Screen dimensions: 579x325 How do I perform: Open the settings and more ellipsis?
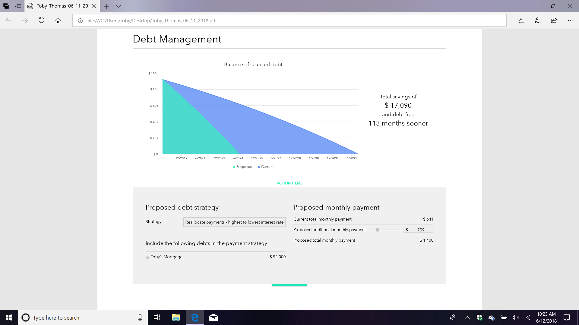(570, 20)
